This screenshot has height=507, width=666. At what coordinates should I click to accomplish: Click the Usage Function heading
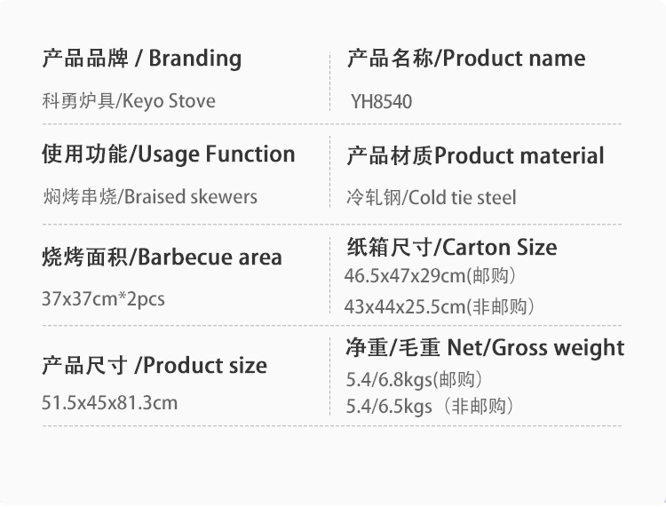pos(168,154)
